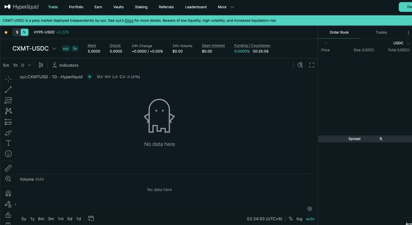Image resolution: width=412 pixels, height=225 pixels.
Task: Open order book options menu
Action: 408,33
